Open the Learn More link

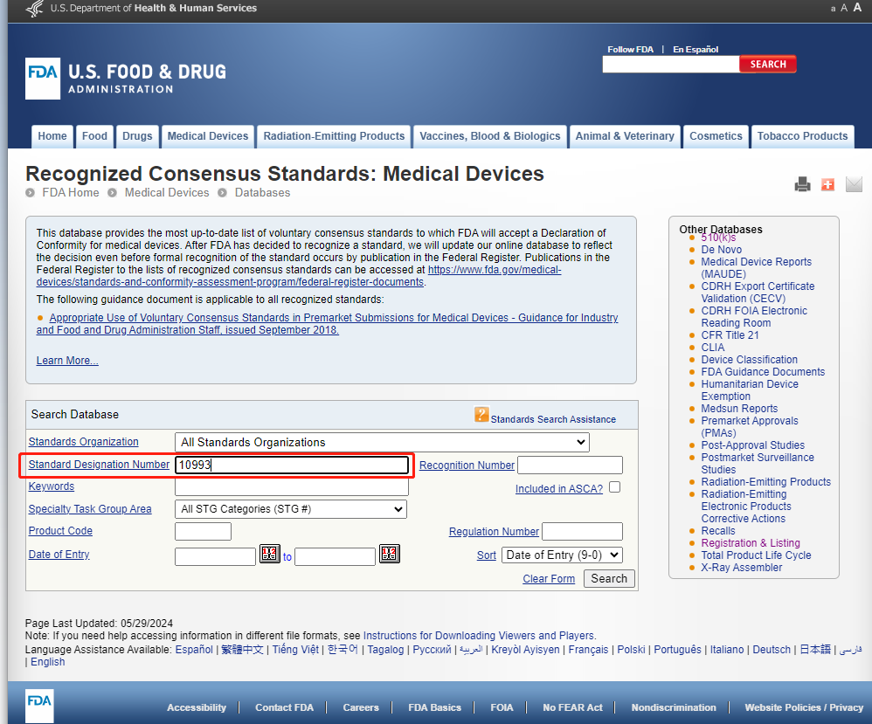(67, 361)
